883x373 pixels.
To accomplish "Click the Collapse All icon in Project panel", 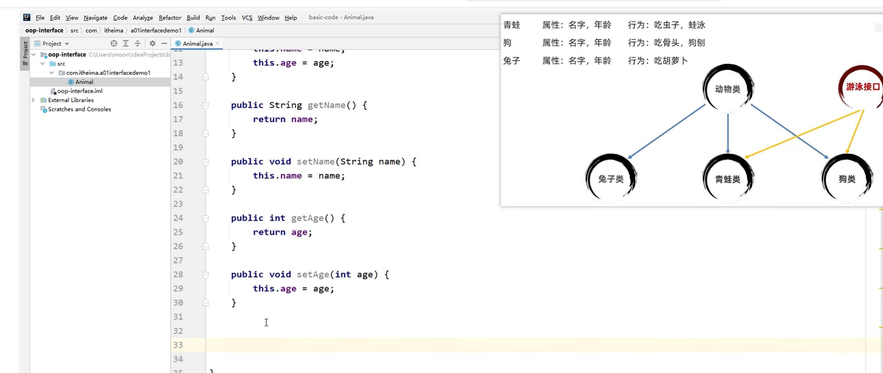I will click(138, 43).
